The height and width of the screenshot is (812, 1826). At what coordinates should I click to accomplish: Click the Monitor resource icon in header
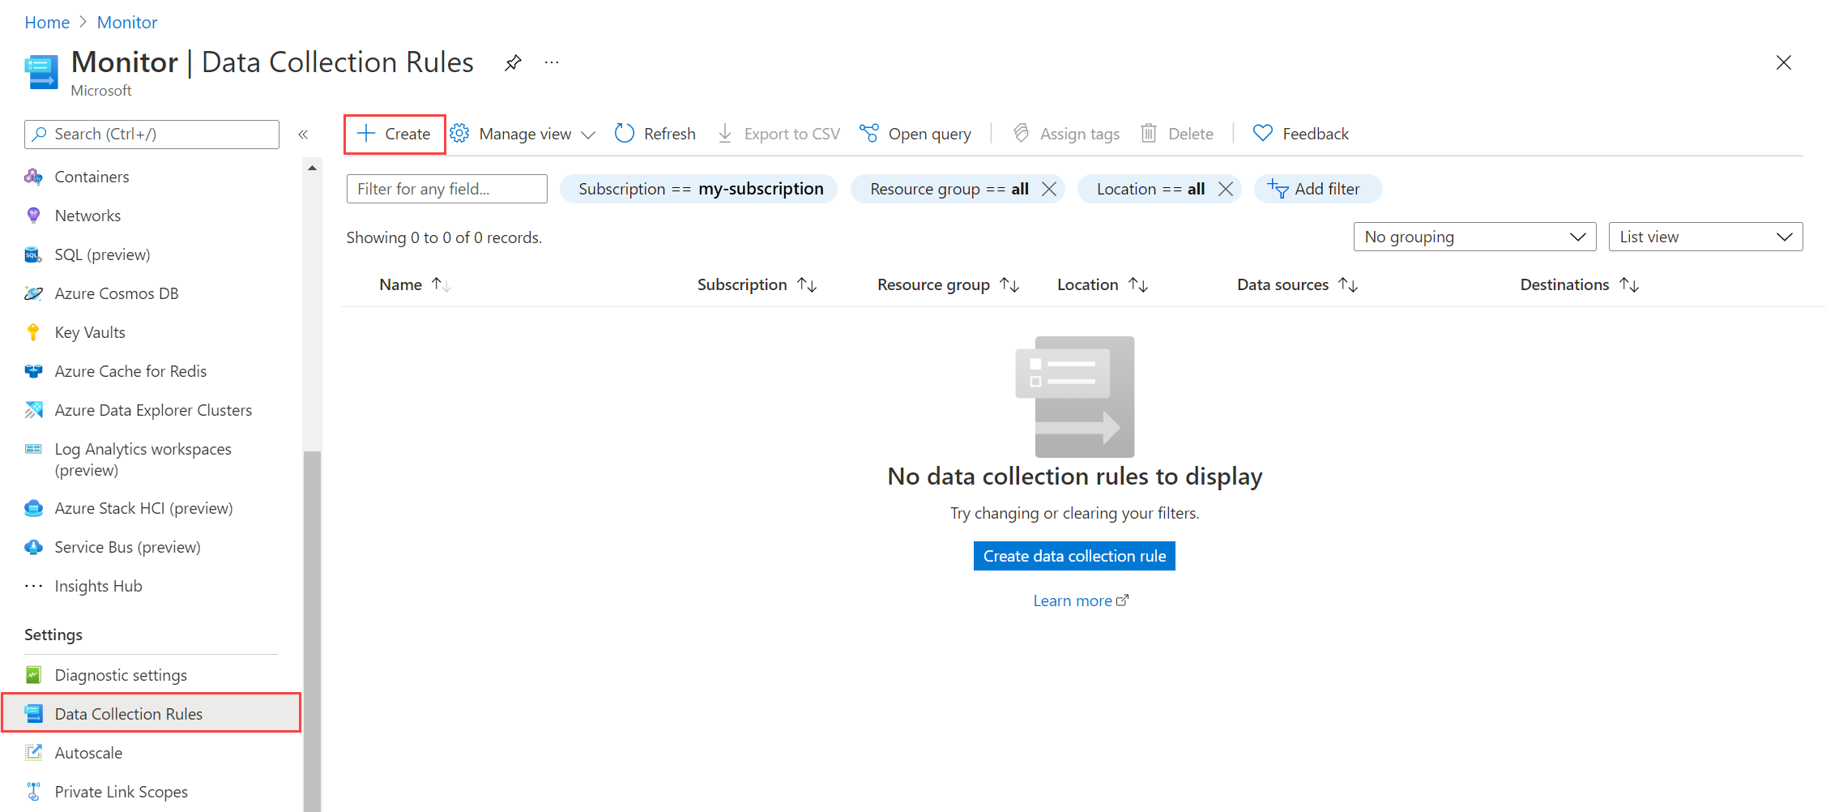(41, 71)
